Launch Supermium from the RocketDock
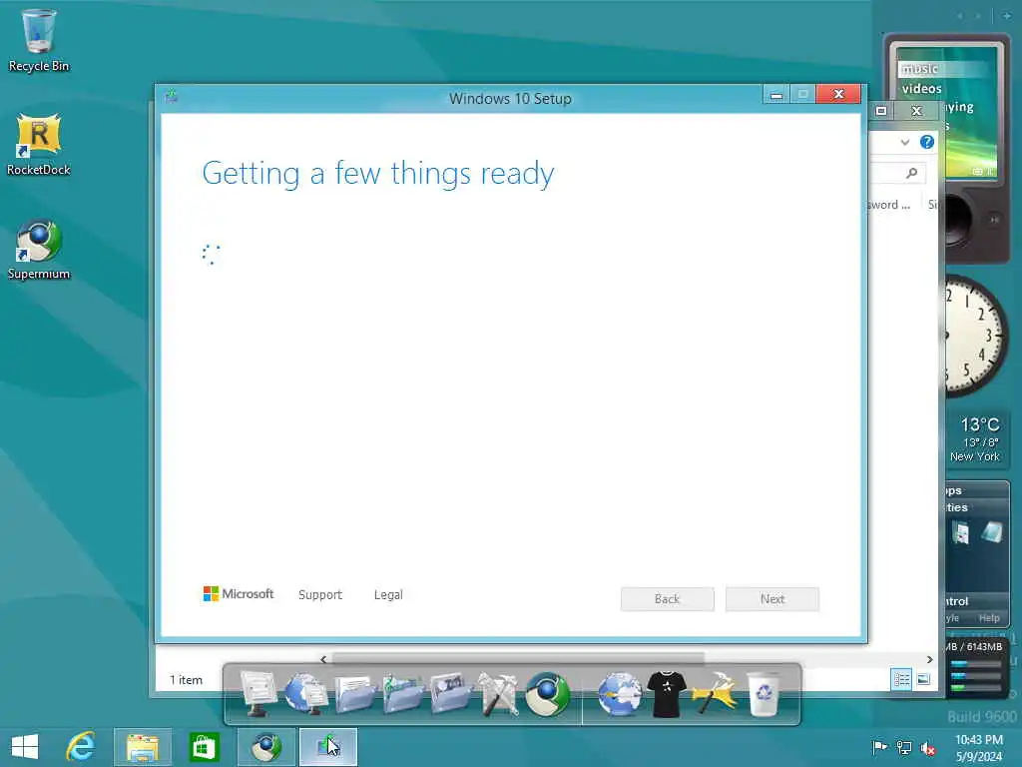The width and height of the screenshot is (1022, 767). point(548,693)
